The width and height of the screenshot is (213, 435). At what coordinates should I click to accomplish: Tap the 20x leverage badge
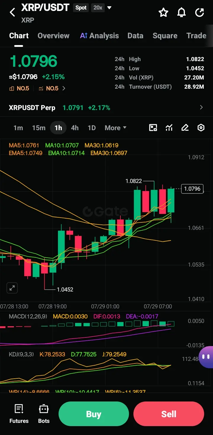click(x=98, y=8)
